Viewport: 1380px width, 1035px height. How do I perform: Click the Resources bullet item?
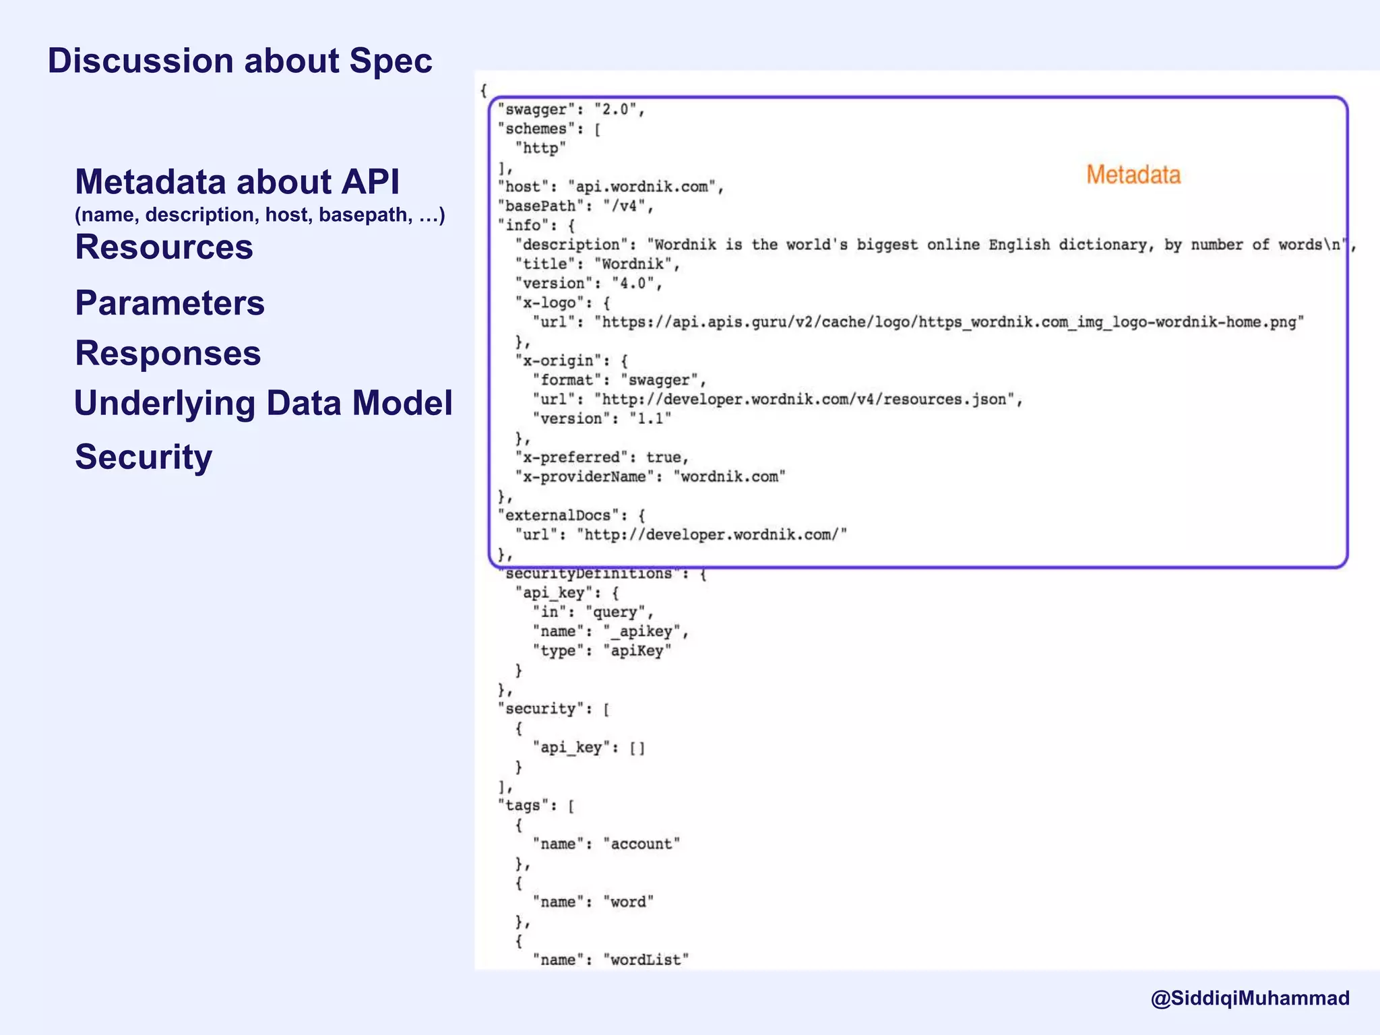click(x=164, y=247)
